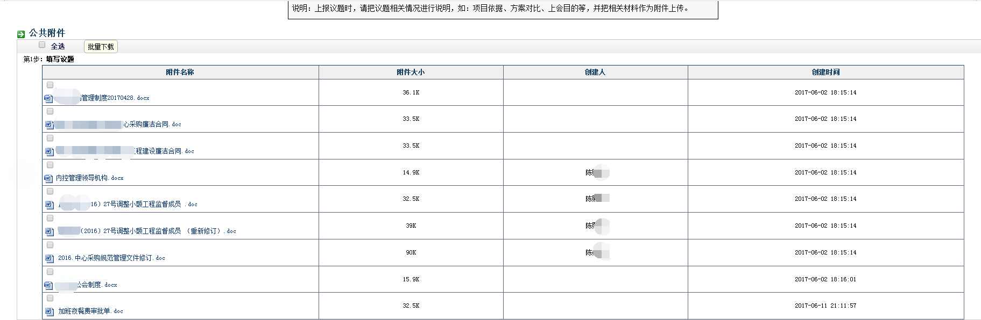Screen dimensions: 981x320
Task: Tick the 全选 select-all checkbox
Action: click(42, 45)
